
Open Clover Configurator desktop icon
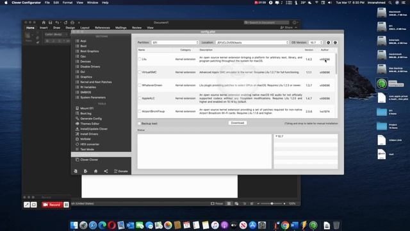coord(382,84)
